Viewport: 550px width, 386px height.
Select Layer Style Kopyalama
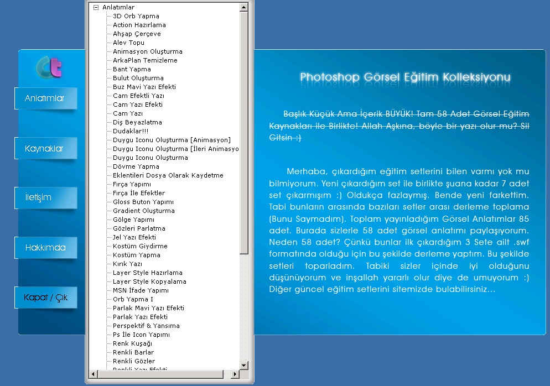(149, 281)
